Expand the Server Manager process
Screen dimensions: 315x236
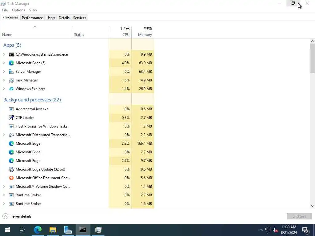(4, 72)
